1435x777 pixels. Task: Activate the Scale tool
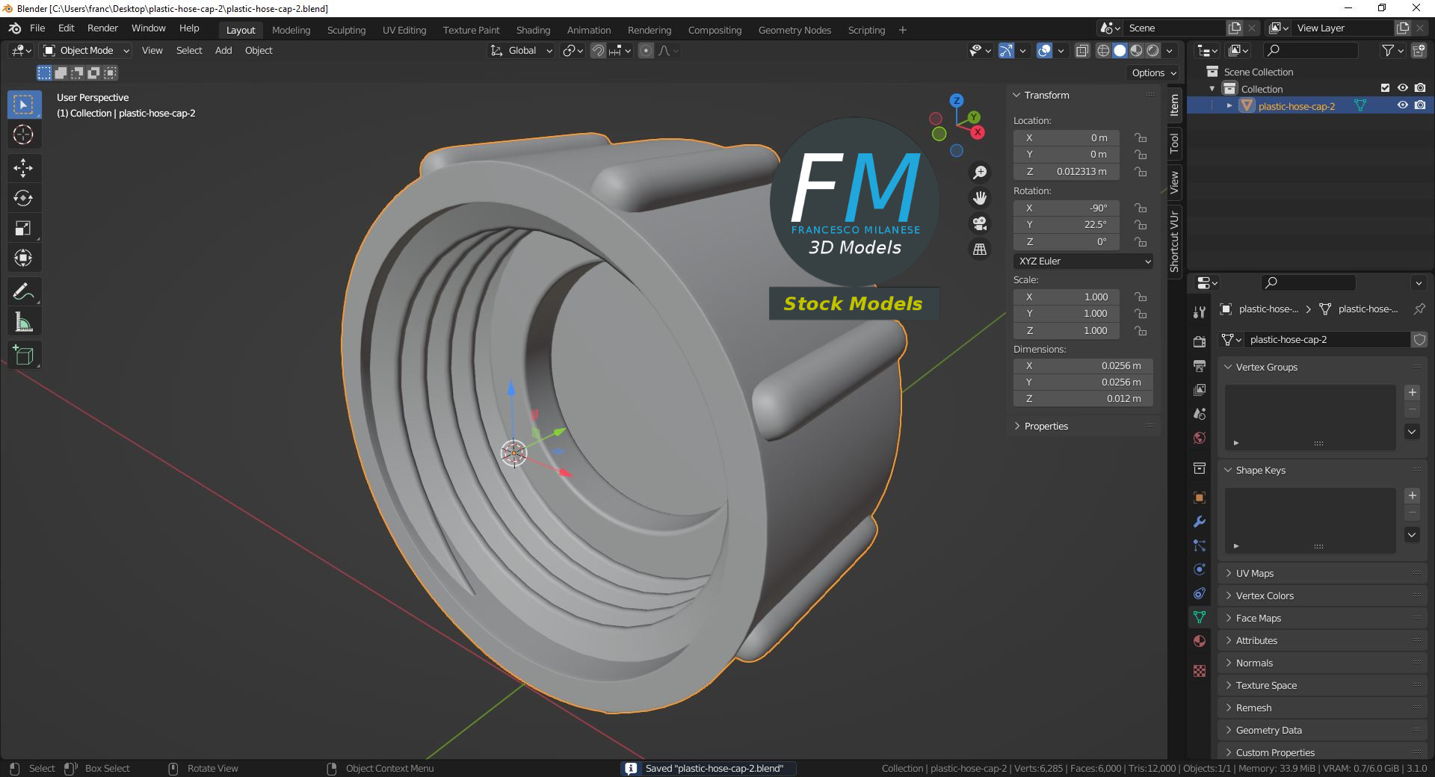(x=23, y=229)
